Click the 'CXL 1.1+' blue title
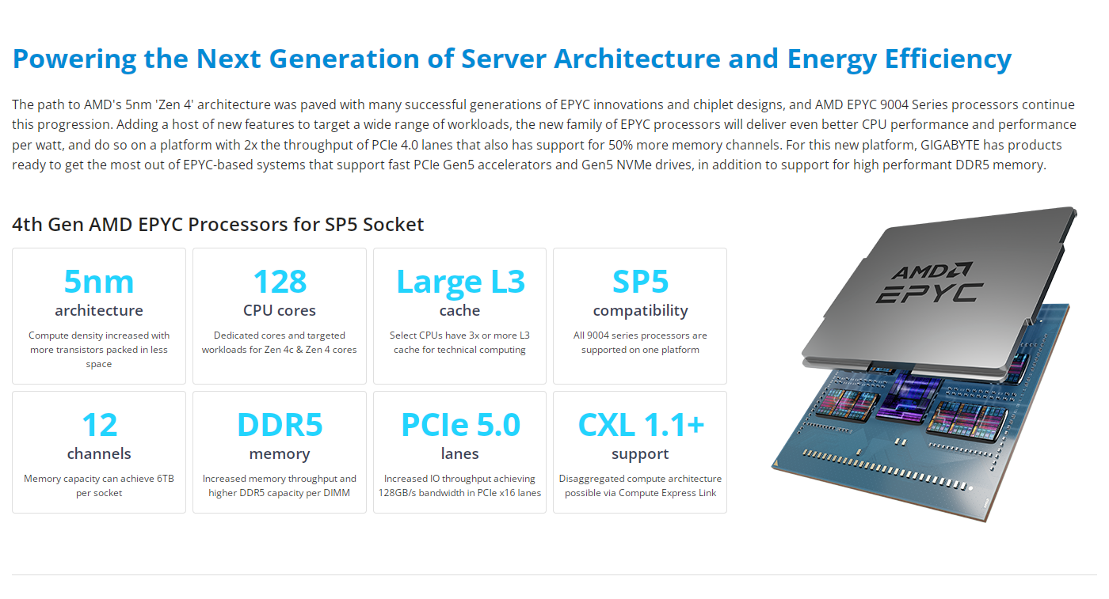 point(640,425)
